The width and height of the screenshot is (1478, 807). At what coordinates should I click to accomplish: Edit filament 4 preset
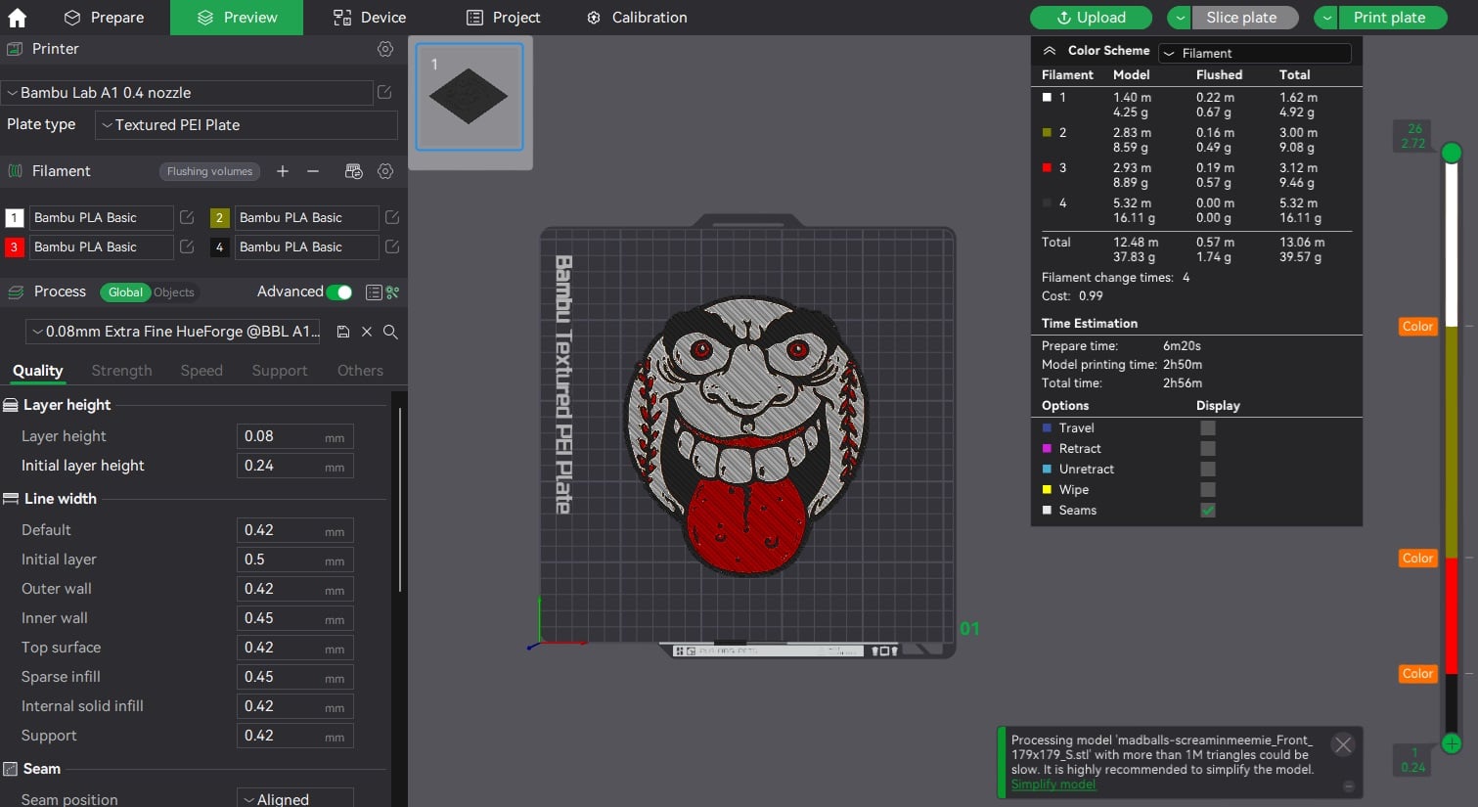392,247
